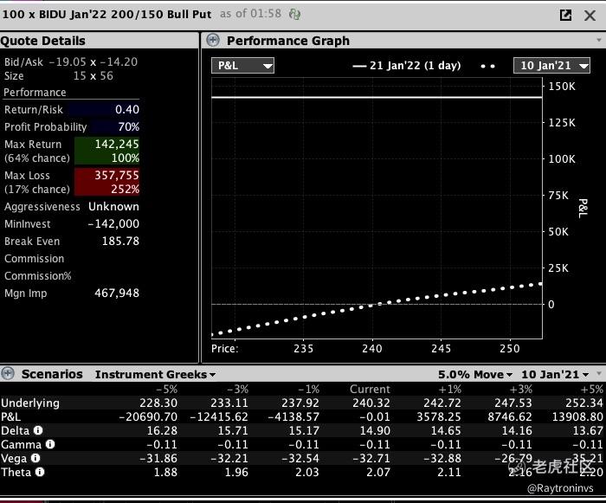
Task: Click the Return/Risk value 0.40
Action: (127, 109)
